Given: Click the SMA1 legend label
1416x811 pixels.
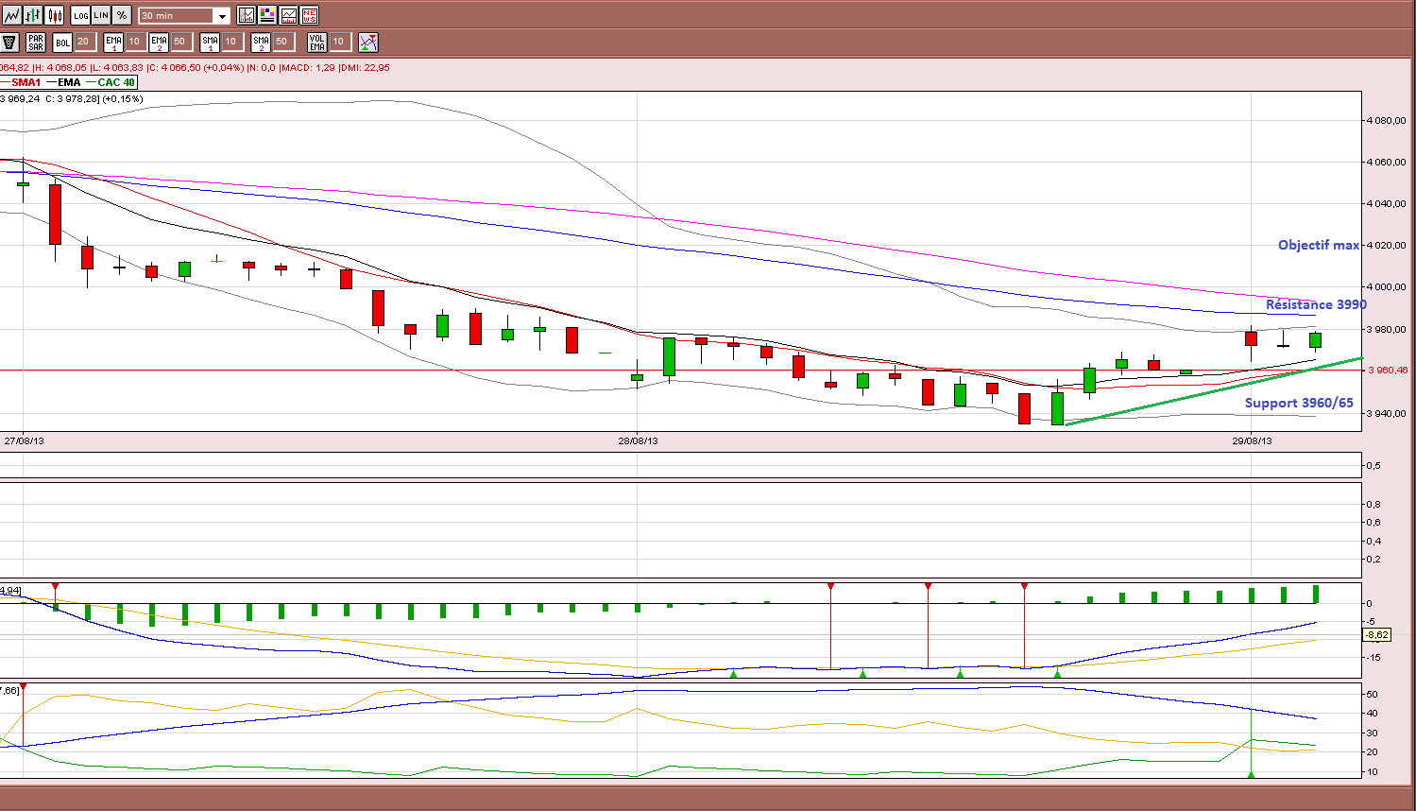Looking at the screenshot, I should [26, 82].
